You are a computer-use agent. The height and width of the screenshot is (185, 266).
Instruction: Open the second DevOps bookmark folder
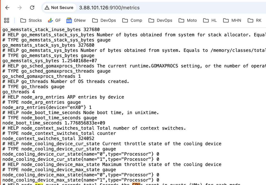[161, 20]
